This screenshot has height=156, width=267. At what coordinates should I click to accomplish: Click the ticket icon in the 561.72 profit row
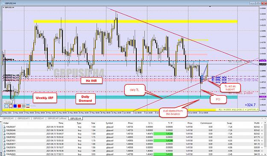(x=4, y=144)
